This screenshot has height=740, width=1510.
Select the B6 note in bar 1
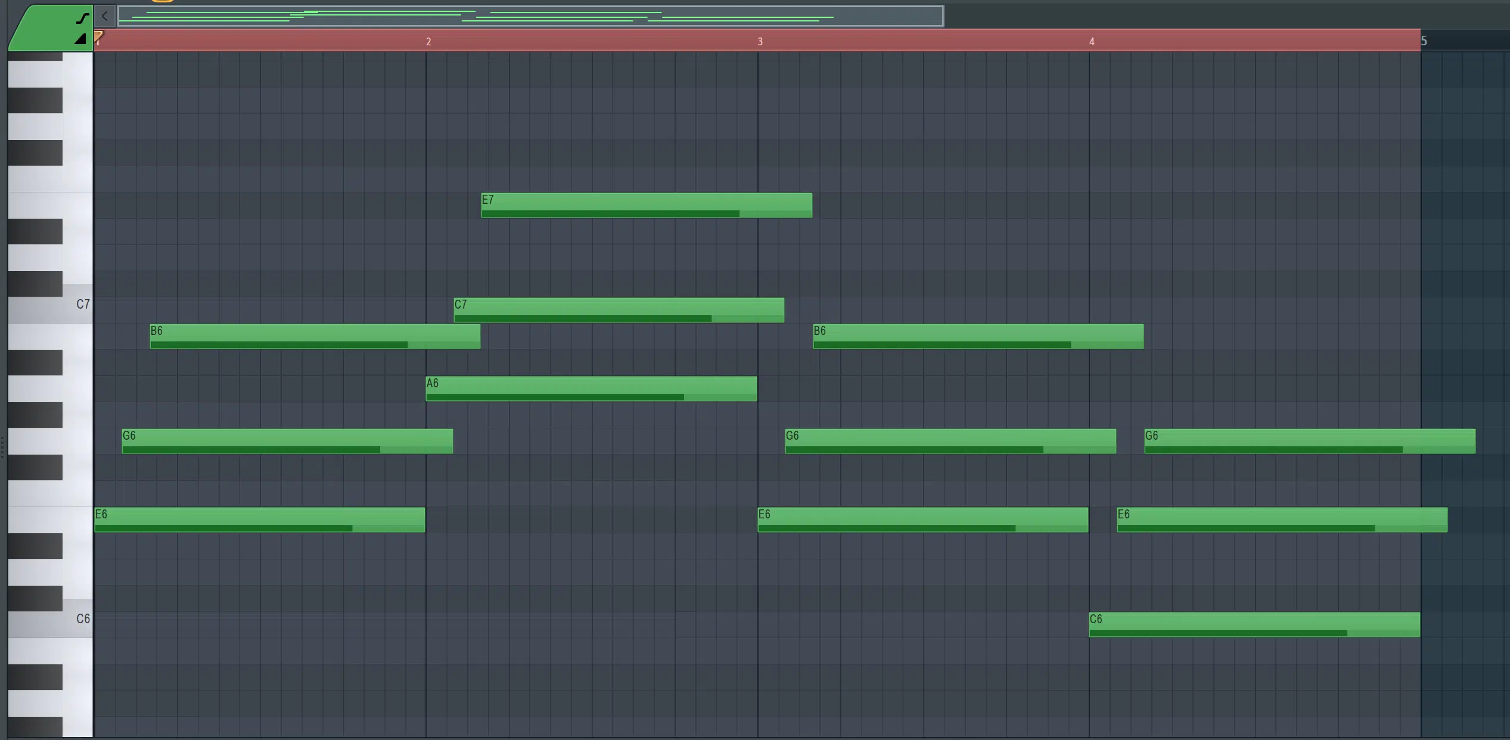[315, 336]
